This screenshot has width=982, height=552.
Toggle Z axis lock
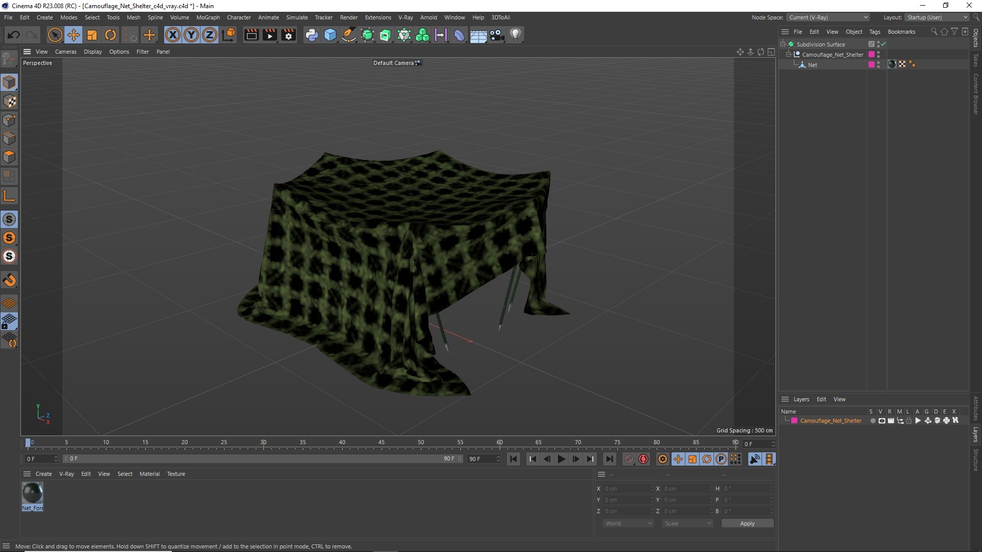point(210,35)
